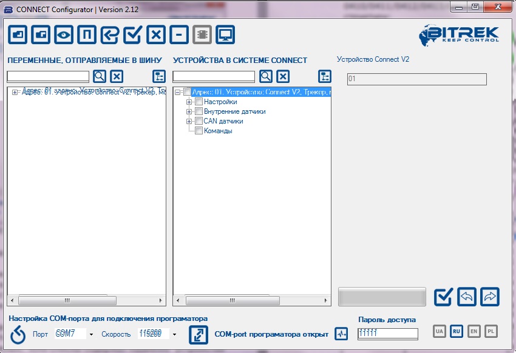516x353 pixels.
Task: Click the Пароль доступа password field
Action: pyautogui.click(x=387, y=334)
